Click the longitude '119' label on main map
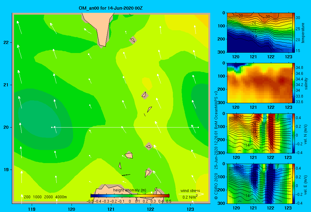This screenshot has height=212, width=311. pos(32,209)
